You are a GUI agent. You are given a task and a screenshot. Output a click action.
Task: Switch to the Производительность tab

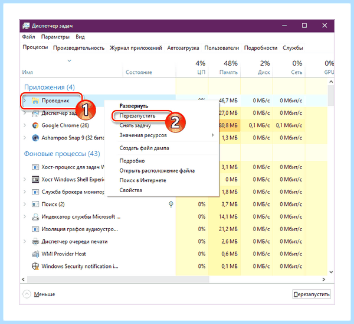pos(79,48)
